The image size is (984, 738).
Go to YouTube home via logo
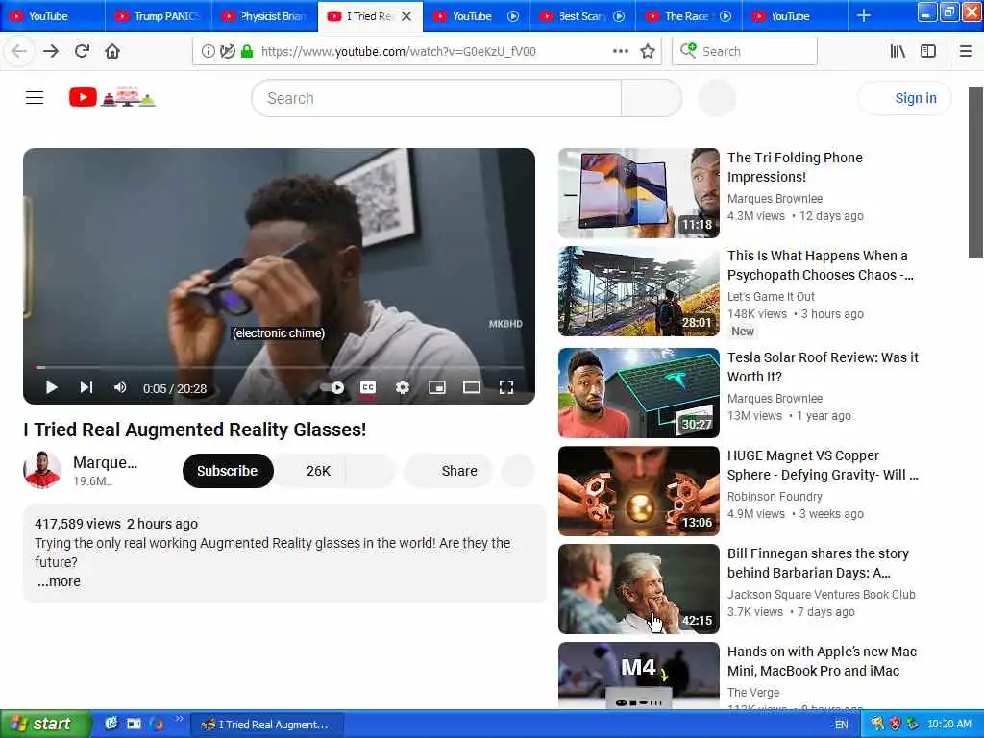coord(112,97)
